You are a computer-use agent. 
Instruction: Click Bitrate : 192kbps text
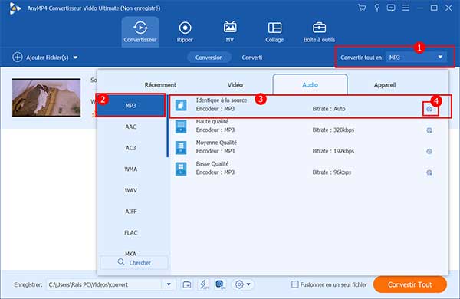(333, 151)
